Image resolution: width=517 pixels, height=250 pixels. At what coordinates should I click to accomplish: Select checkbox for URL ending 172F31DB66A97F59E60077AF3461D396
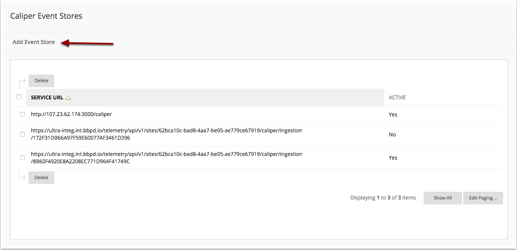point(22,134)
